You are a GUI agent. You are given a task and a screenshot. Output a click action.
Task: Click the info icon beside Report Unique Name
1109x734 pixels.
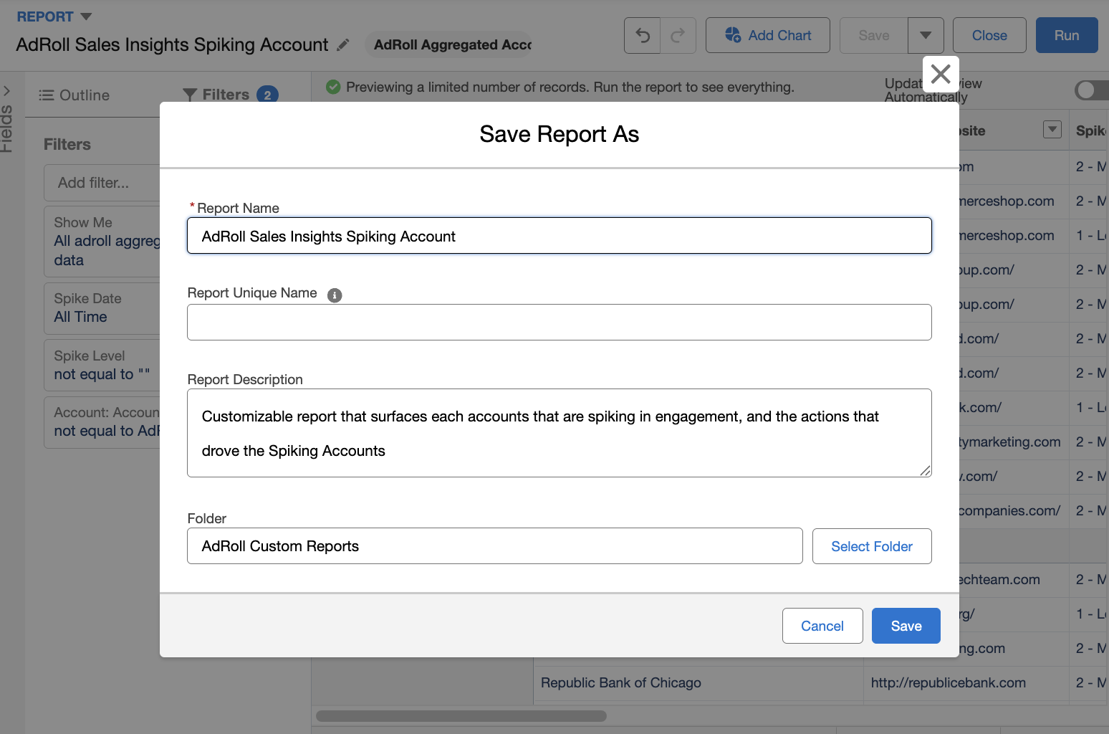[335, 295]
